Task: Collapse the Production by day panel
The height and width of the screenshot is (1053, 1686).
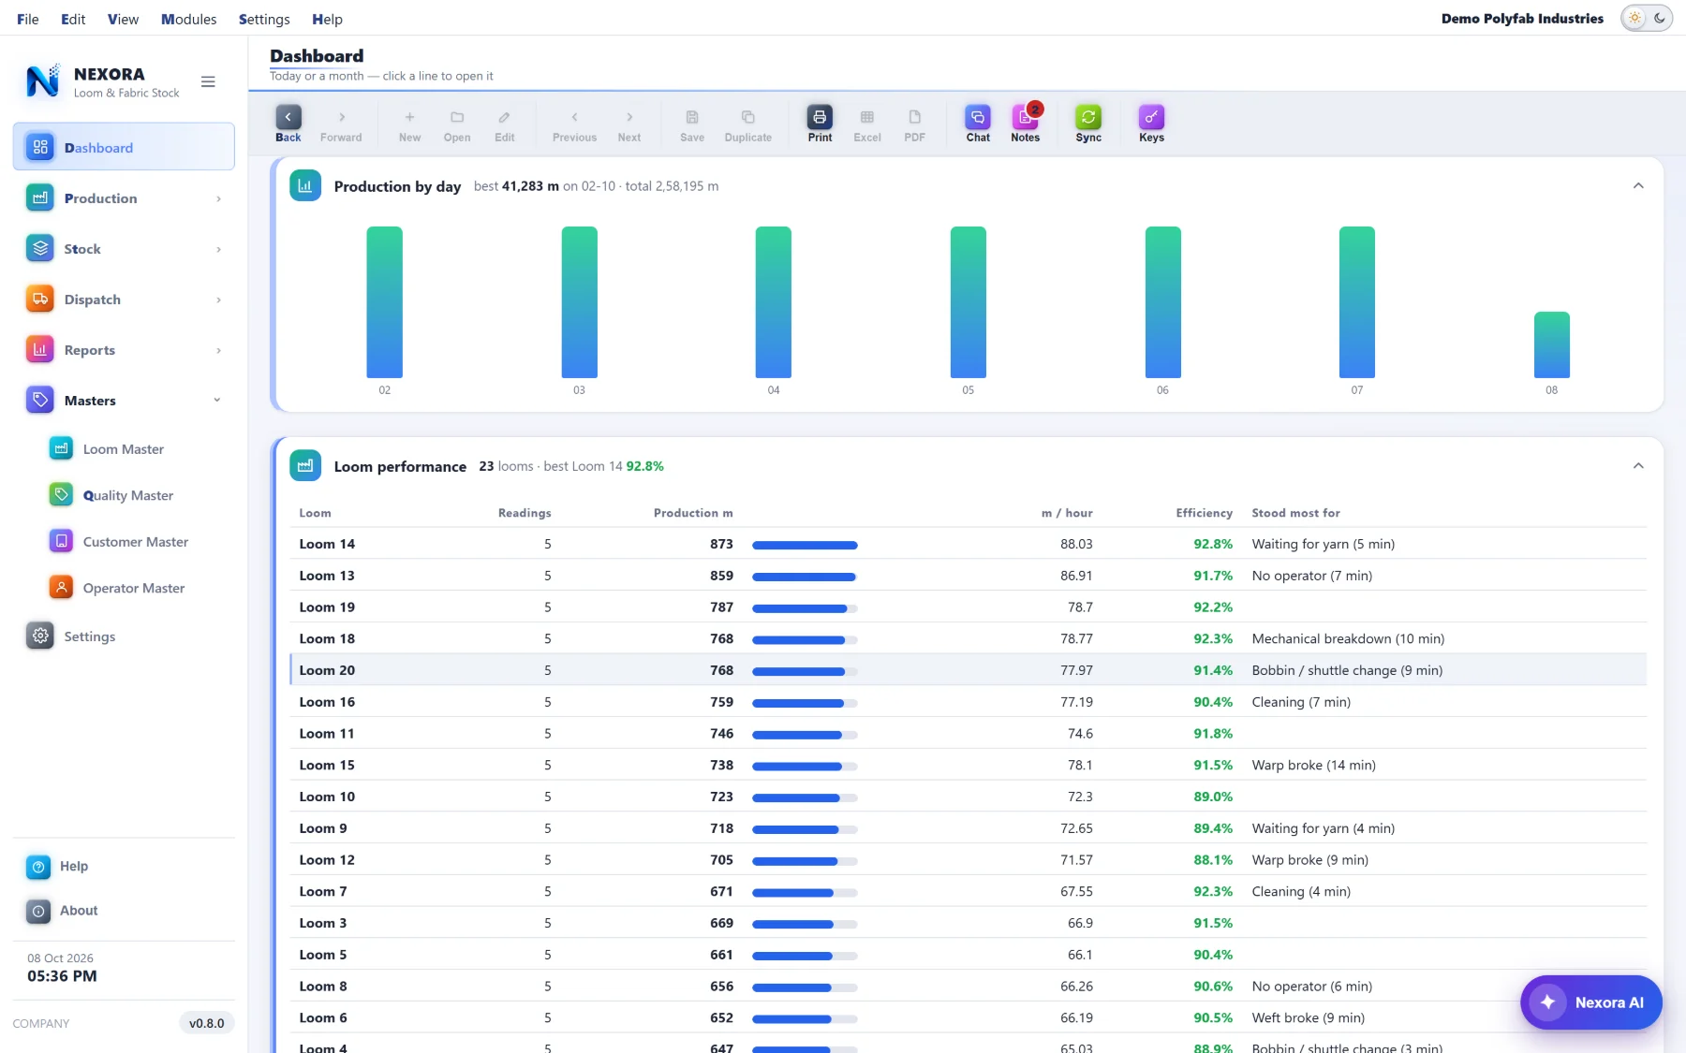Action: 1638,186
